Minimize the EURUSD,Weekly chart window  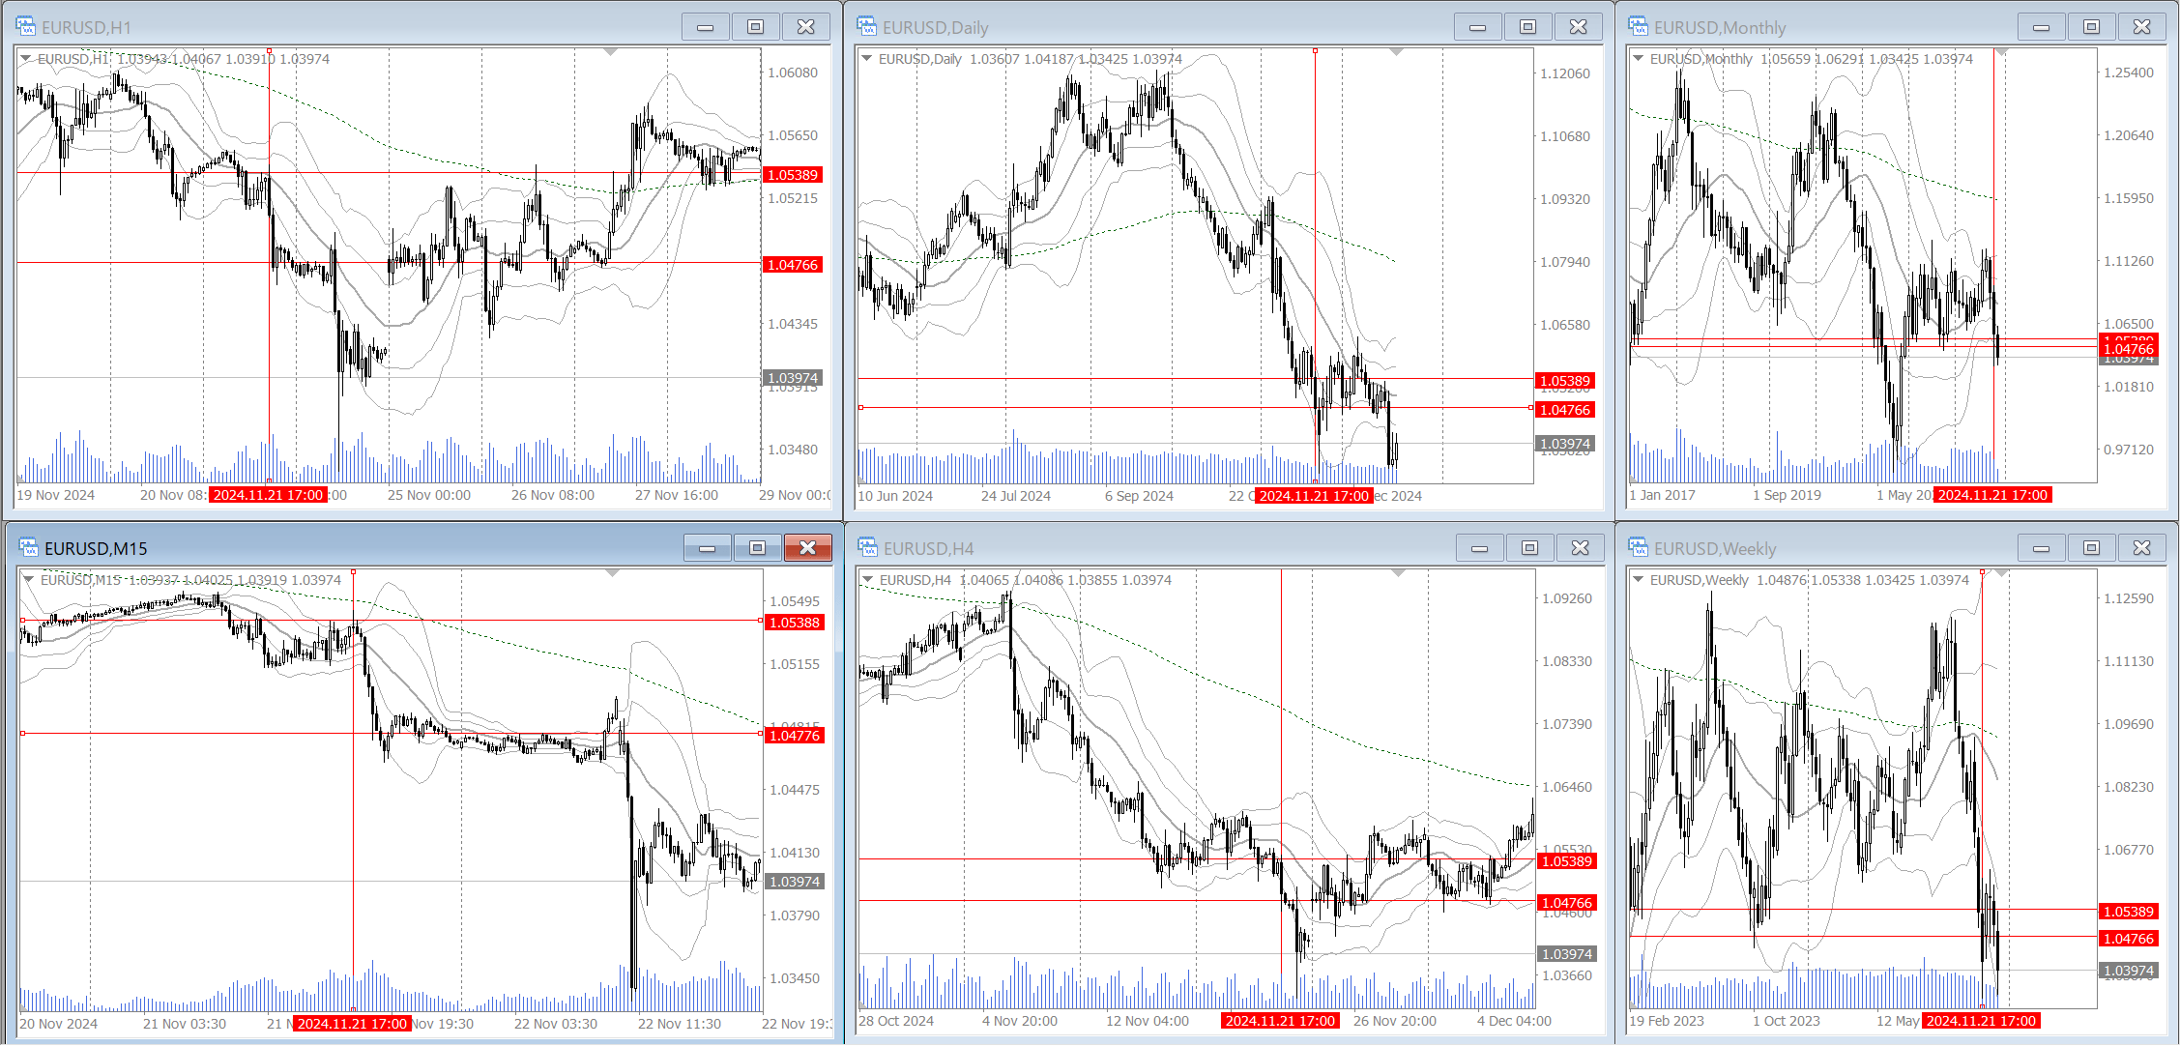[x=2042, y=548]
